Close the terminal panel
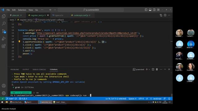Viewport: 198px width, 111px height. pos(169,69)
